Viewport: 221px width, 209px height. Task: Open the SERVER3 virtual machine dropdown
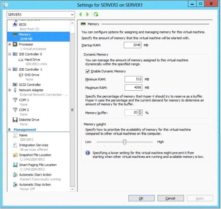pyautogui.click(x=72, y=15)
